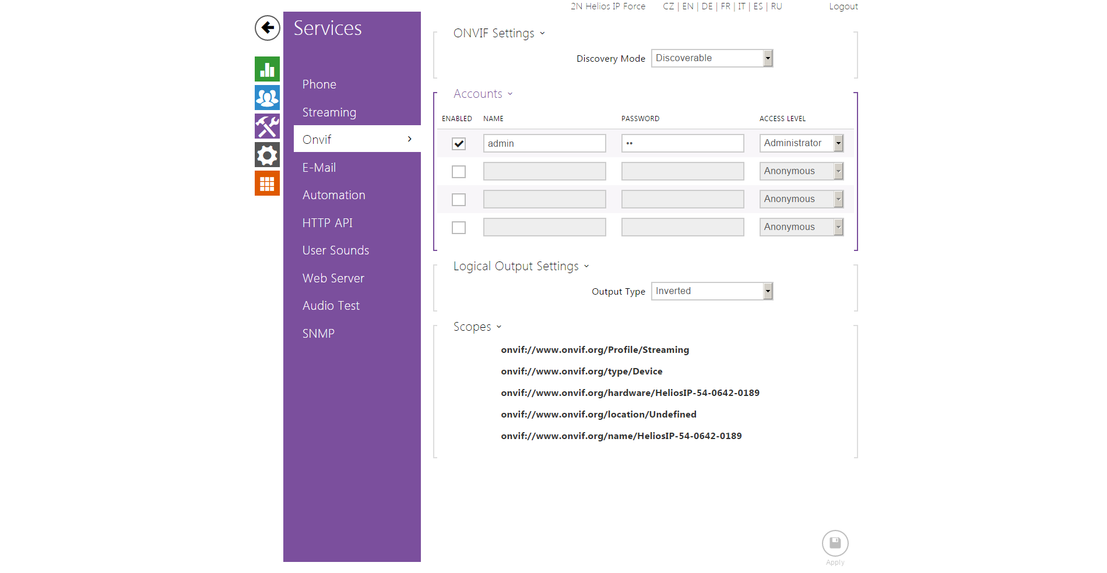Open the HTTP API menu item
1107x573 pixels.
pos(327,223)
